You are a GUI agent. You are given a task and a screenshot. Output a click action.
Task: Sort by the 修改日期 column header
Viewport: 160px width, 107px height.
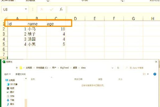[x=78, y=79]
